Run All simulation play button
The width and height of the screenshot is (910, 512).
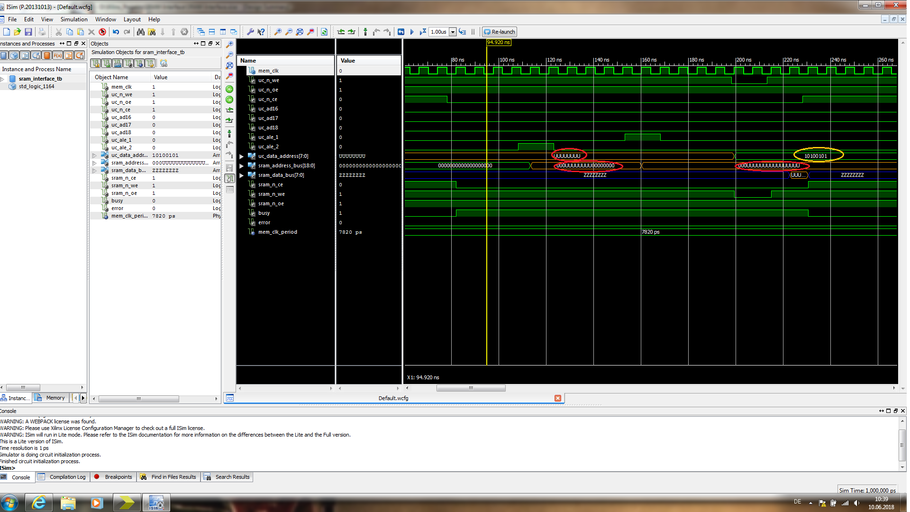click(412, 32)
